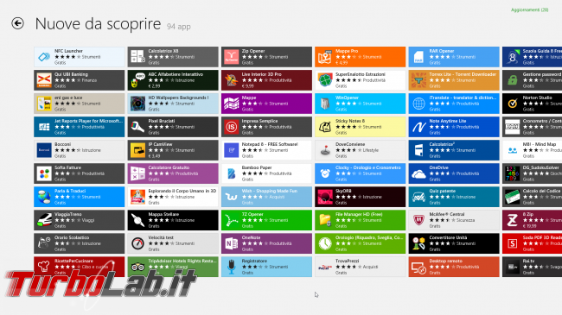Open the 7Z Opener icon
The width and height of the screenshot is (562, 315).
[x=231, y=220]
